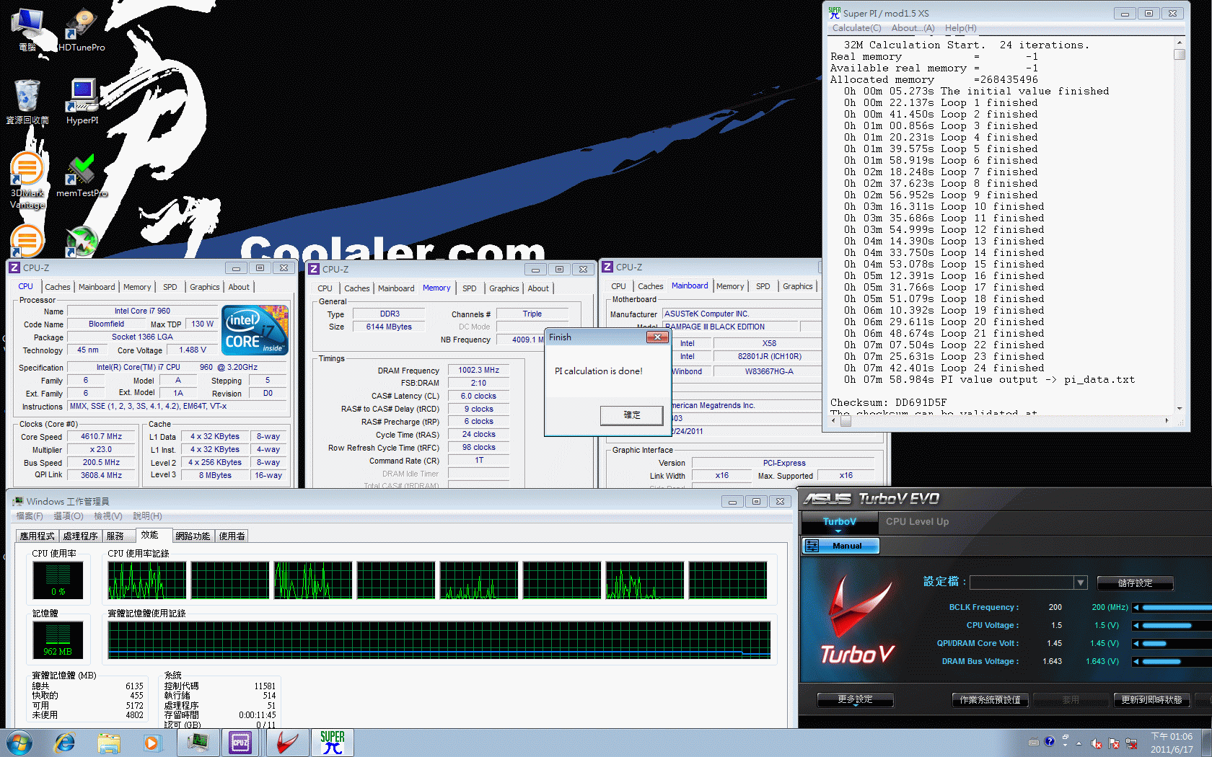Adjust the BCLK Frequency slider
Viewport: 1212px width, 757px height.
click(1177, 607)
